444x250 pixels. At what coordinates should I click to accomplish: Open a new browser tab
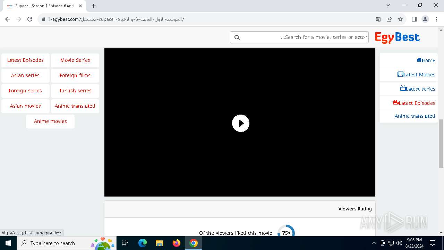click(94, 6)
